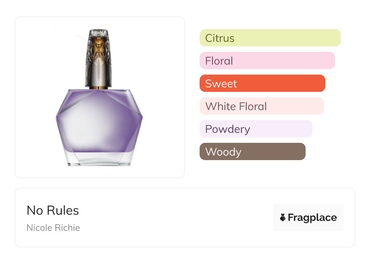370x262 pixels.
Task: Select the pink Floral accord bar
Action: (x=267, y=61)
